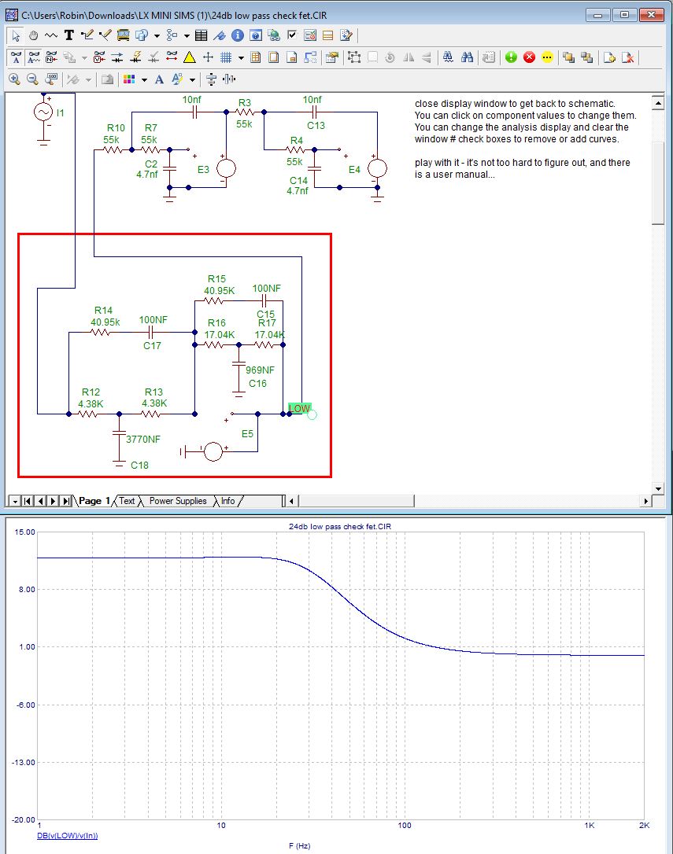Viewport: 673px width, 854px height.
Task: Open dropdown arrow next to the flowchart icon
Action: tap(187, 36)
